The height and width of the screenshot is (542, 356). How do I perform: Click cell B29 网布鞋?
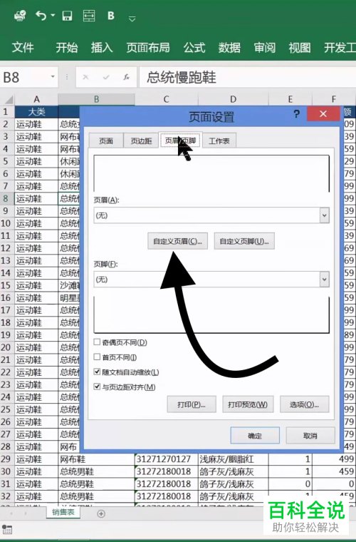click(x=96, y=459)
